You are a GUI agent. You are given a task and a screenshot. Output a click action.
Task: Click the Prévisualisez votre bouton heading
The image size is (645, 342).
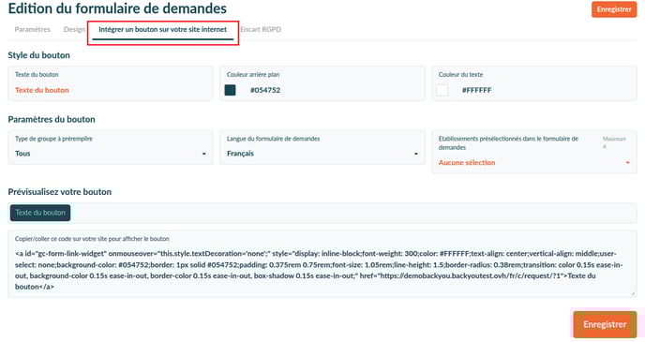tap(60, 191)
